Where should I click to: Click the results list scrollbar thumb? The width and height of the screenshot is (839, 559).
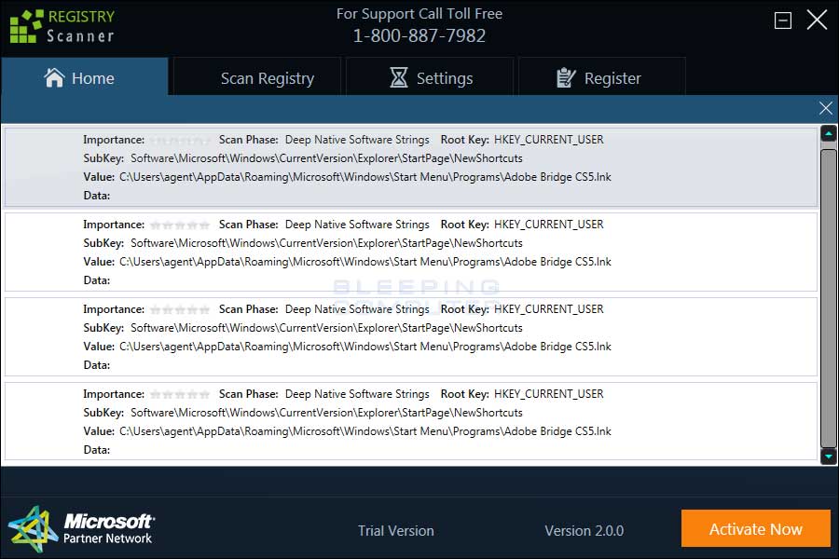pyautogui.click(x=829, y=298)
